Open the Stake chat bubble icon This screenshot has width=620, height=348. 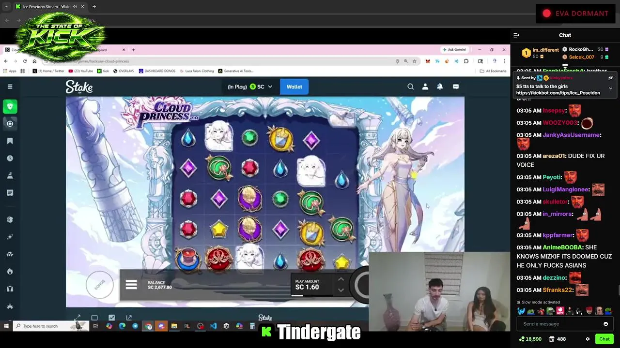click(456, 87)
